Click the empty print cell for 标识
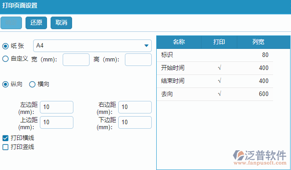Image resolution: width=291 pixels, height=170 pixels. (x=219, y=55)
